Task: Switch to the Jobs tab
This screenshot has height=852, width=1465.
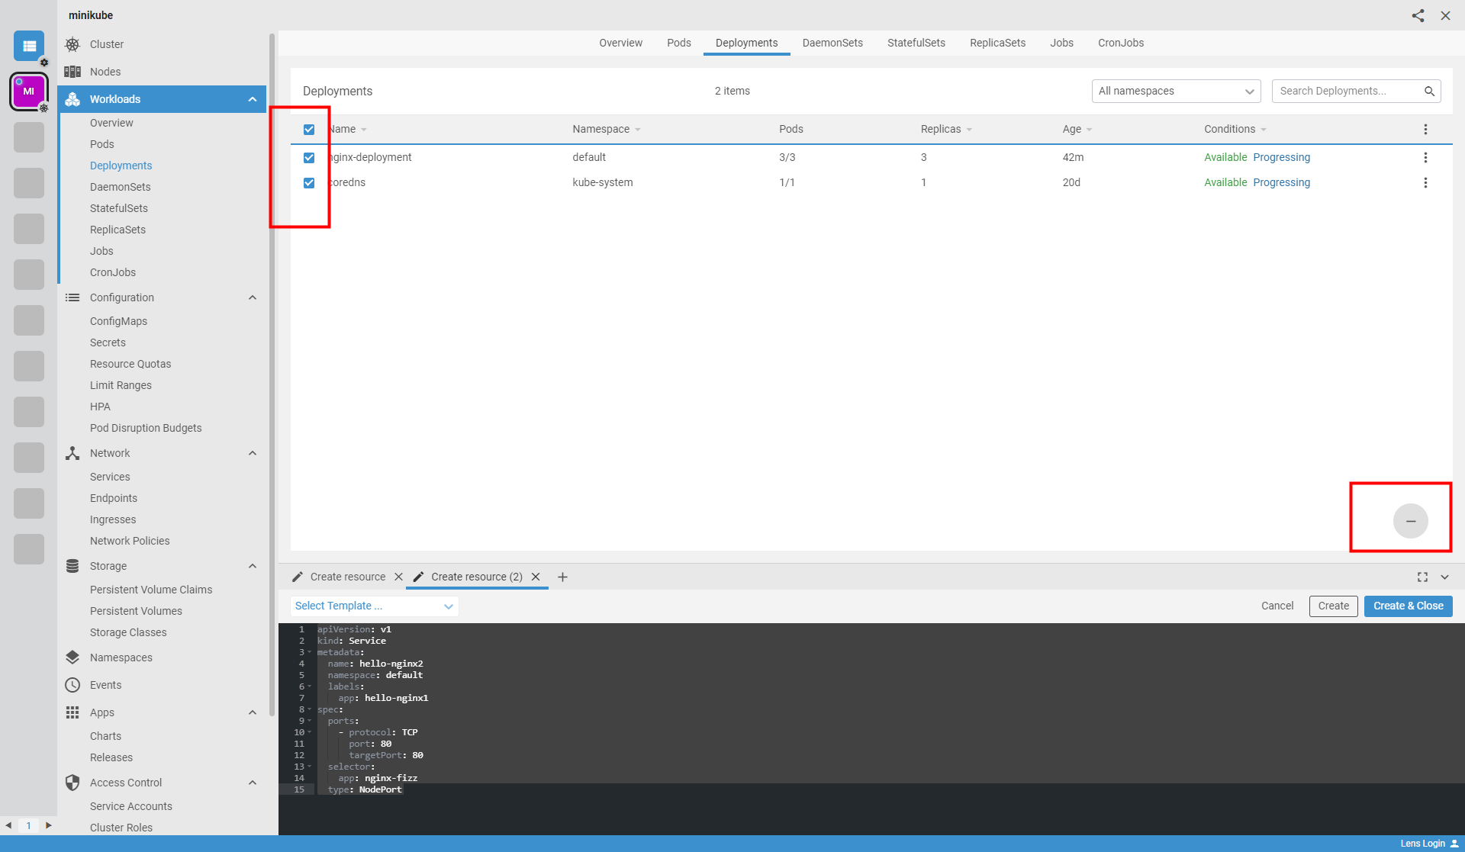Action: [1061, 43]
